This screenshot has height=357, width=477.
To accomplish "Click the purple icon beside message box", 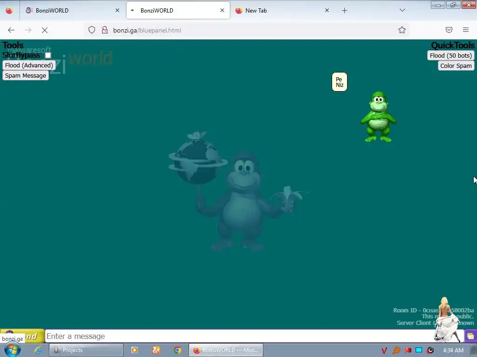I will coord(470,337).
